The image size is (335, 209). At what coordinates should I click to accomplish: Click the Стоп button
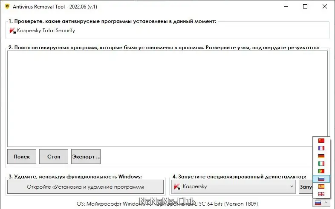coord(54,157)
